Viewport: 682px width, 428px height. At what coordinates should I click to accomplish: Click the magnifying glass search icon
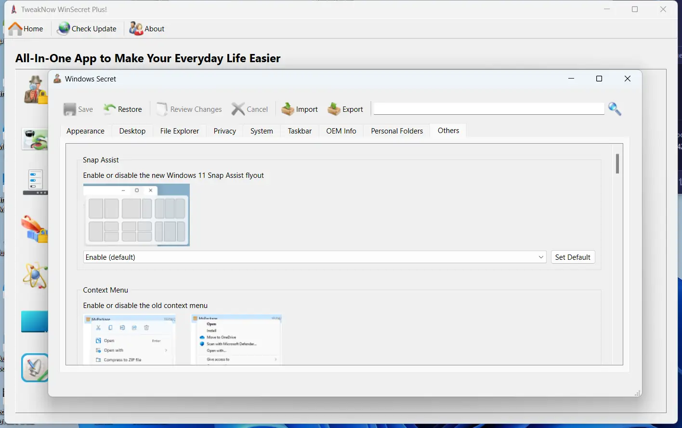pos(615,109)
